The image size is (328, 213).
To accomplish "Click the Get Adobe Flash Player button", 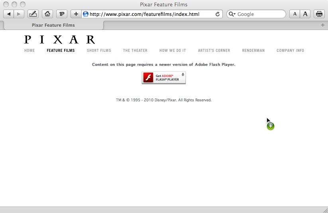I will point(164,78).
